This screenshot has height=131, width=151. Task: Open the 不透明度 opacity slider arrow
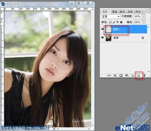(143, 16)
